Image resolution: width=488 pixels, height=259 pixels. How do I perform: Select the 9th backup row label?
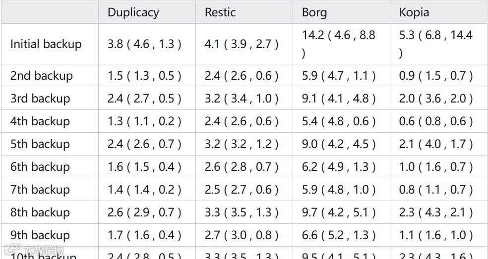click(x=40, y=235)
